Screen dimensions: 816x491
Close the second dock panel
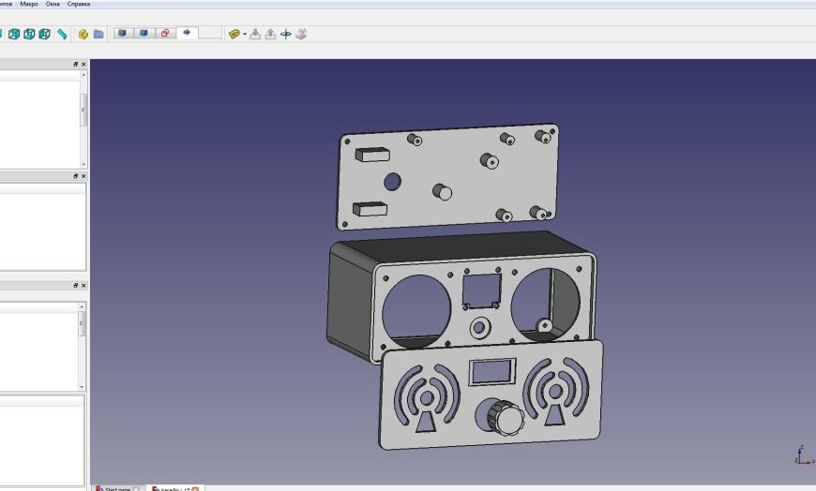click(x=83, y=176)
